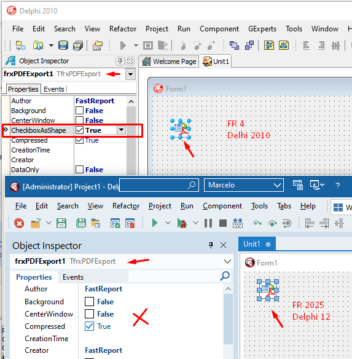Viewport: 352px width, 359px height.
Task: Open component selector dropdown in Delphi 2010 inspector
Action: point(130,74)
